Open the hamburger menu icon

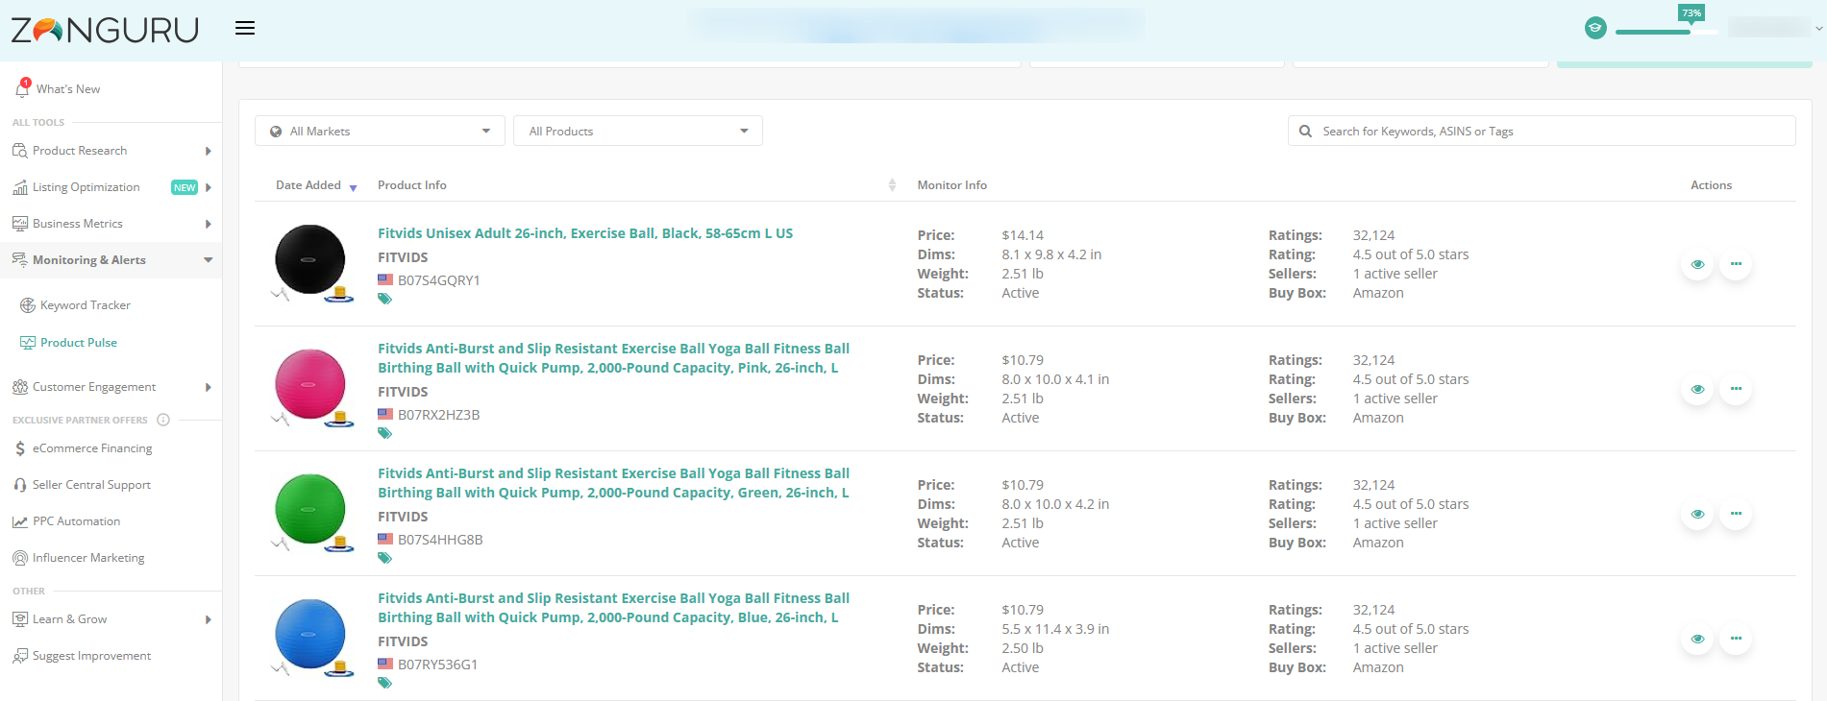click(x=245, y=28)
